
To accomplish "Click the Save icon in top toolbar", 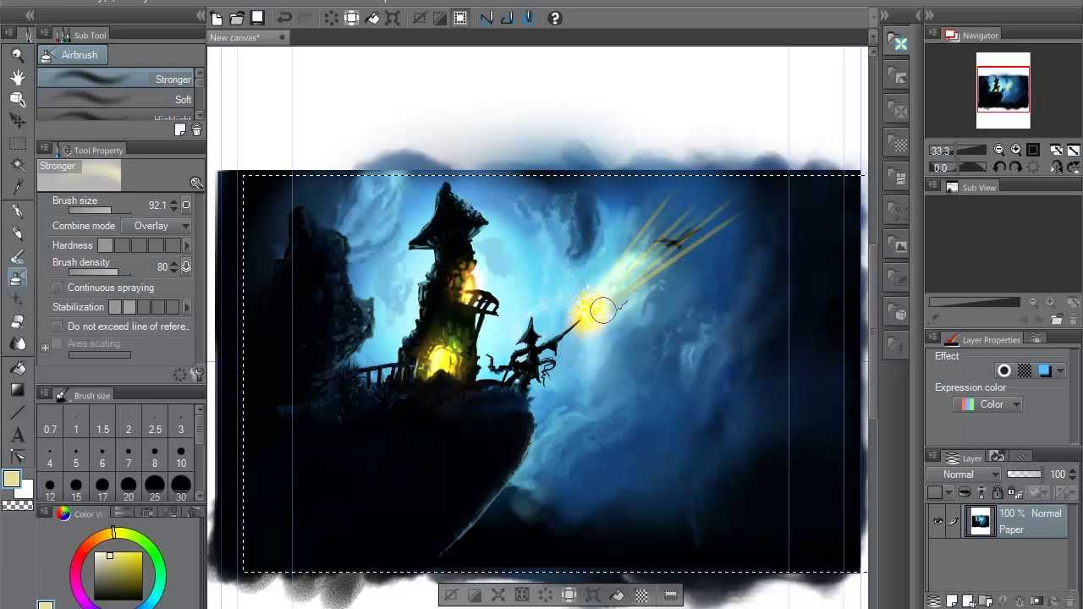I will click(x=257, y=18).
